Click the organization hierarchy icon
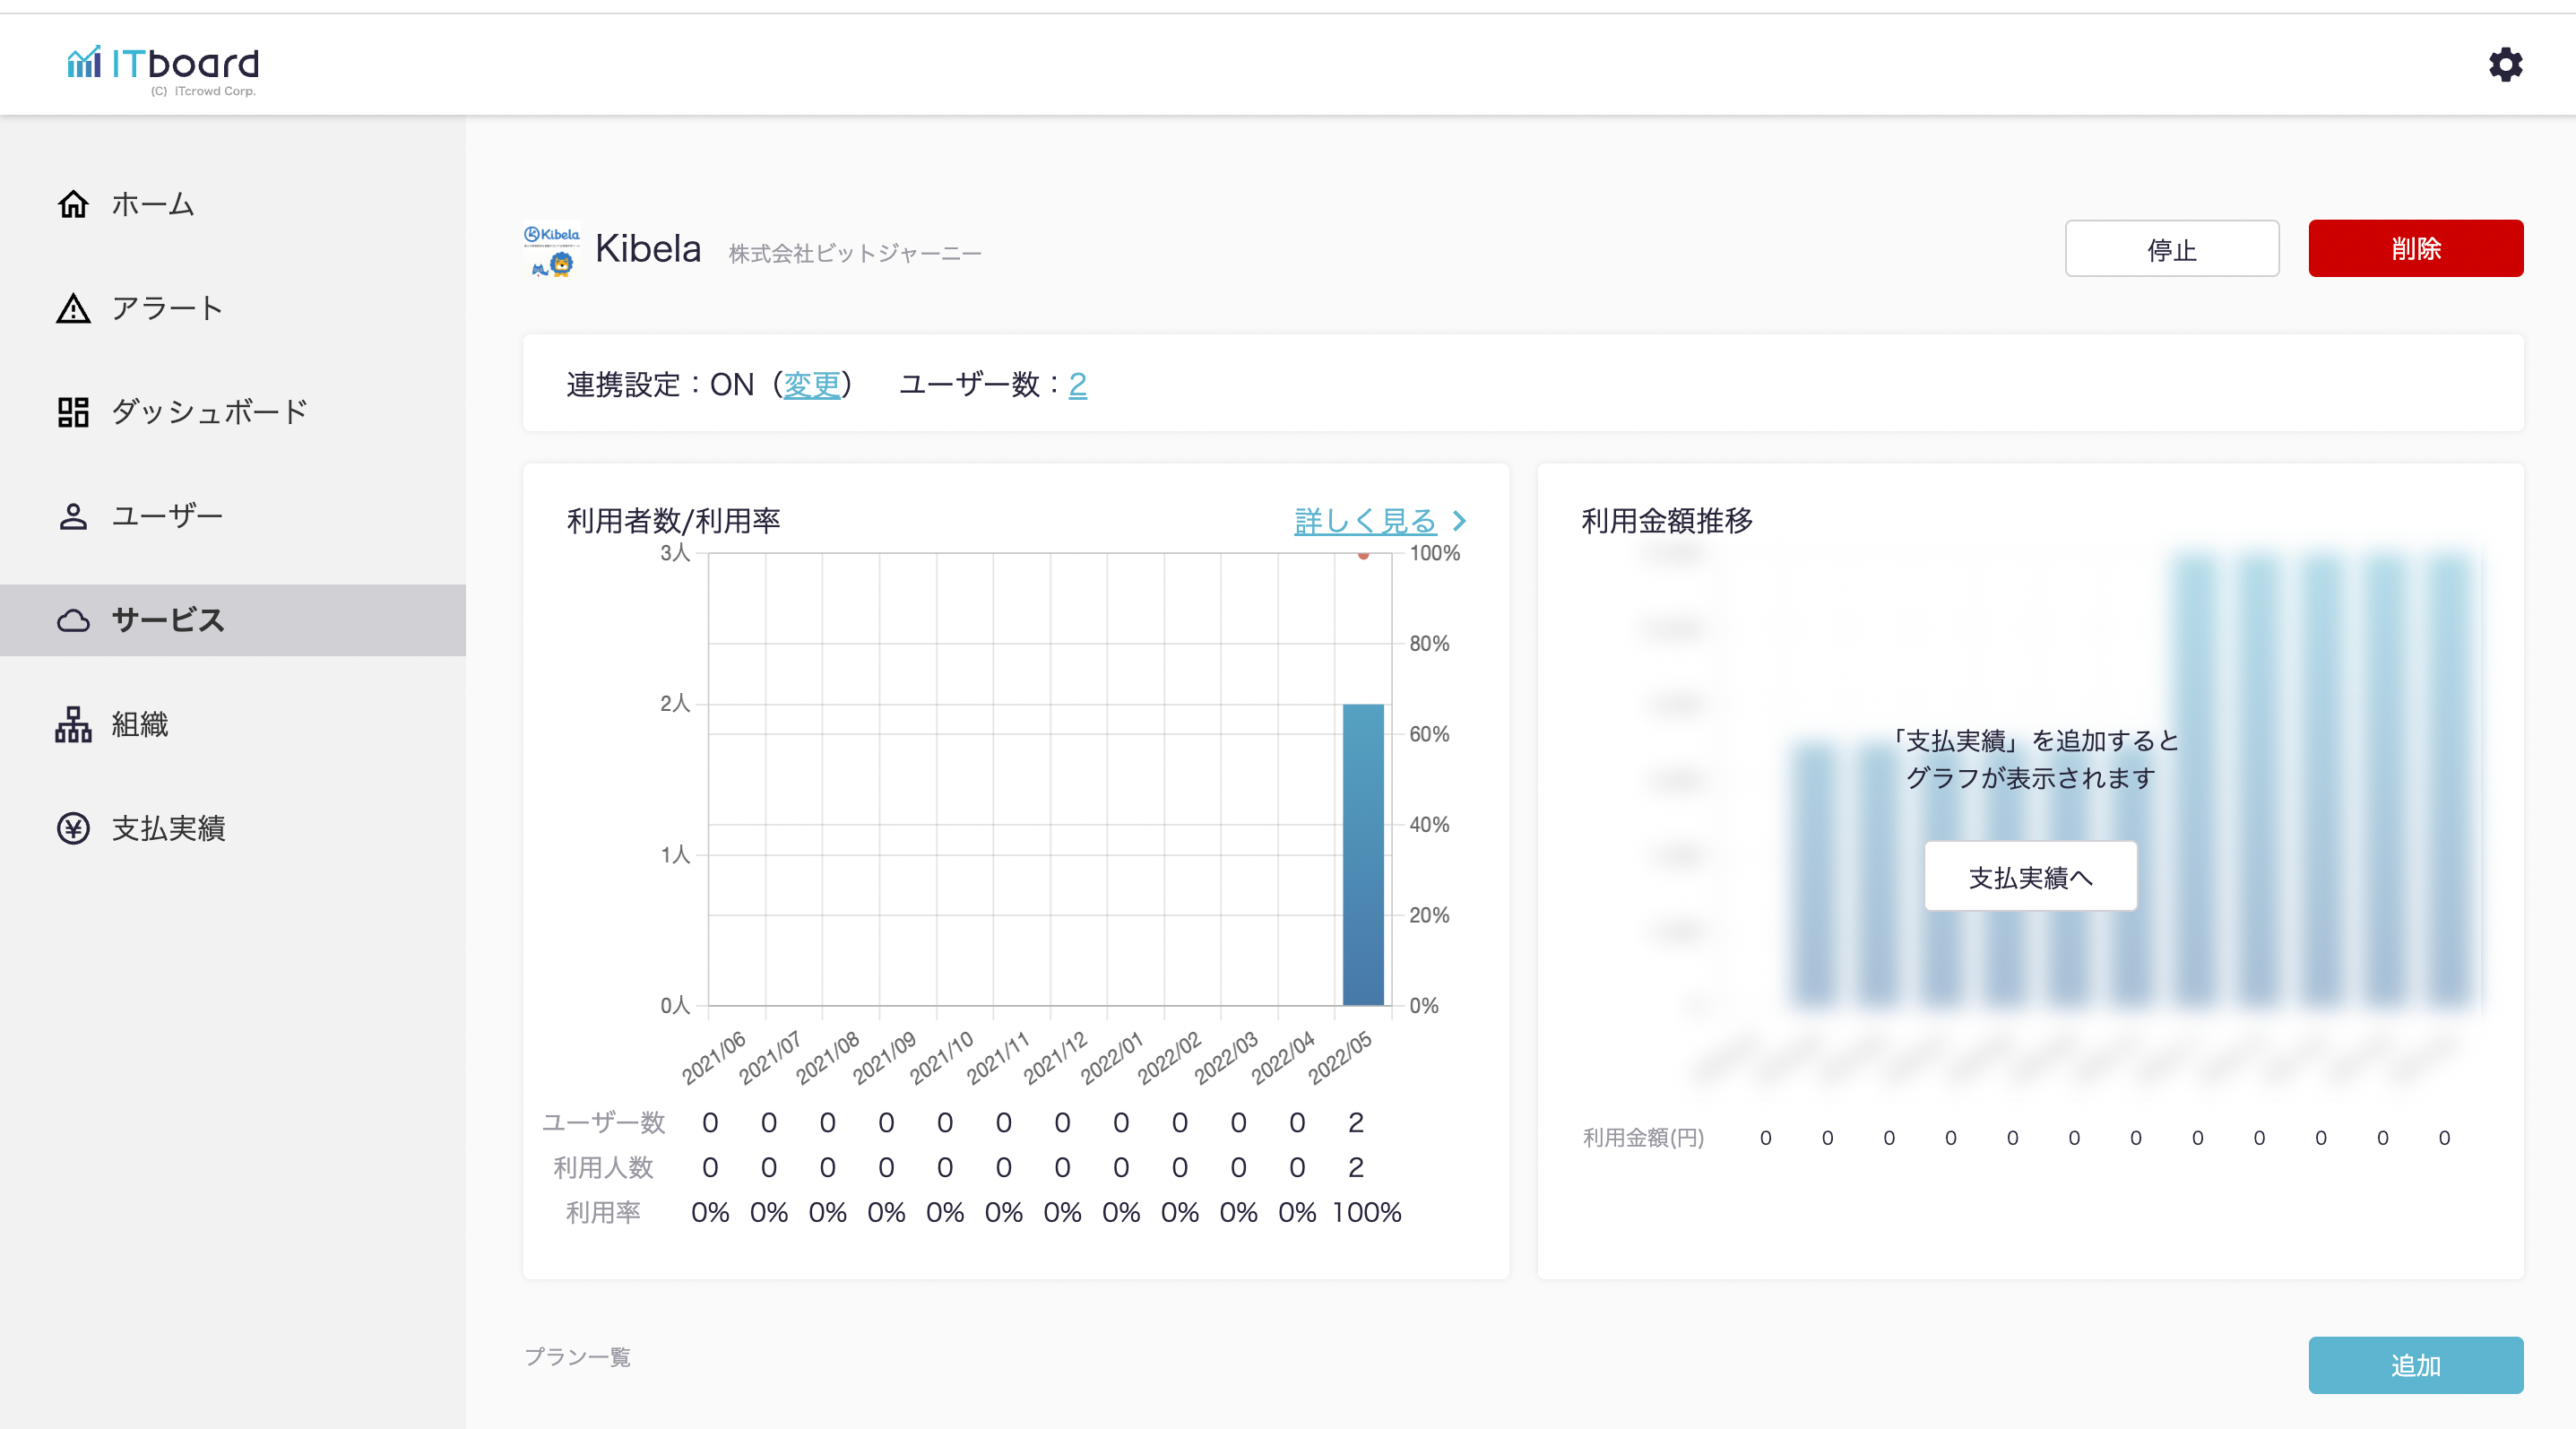 [x=73, y=724]
